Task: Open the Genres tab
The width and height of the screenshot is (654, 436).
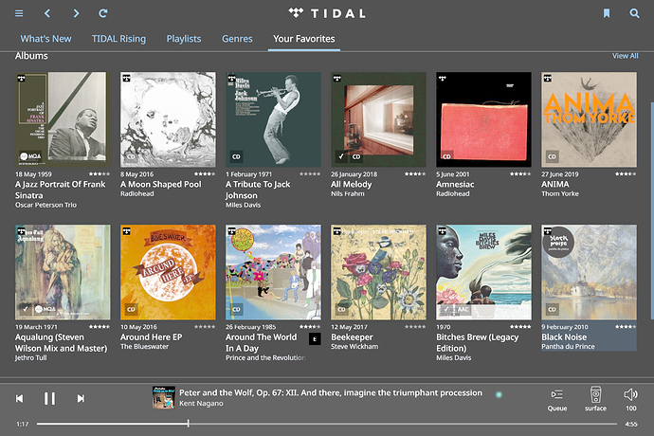Action: [237, 39]
